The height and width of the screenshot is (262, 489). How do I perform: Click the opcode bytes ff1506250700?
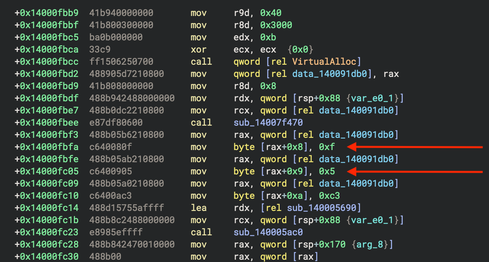[121, 62]
